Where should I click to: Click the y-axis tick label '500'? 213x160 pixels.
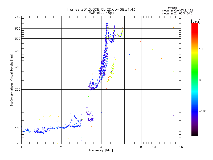pos(18,39)
